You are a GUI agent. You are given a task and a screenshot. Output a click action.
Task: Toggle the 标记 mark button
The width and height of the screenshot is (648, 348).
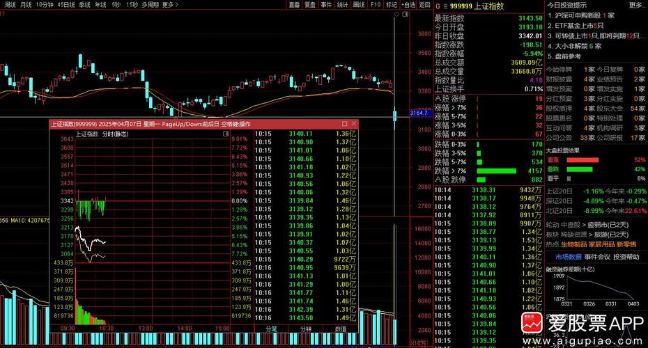pos(391,4)
